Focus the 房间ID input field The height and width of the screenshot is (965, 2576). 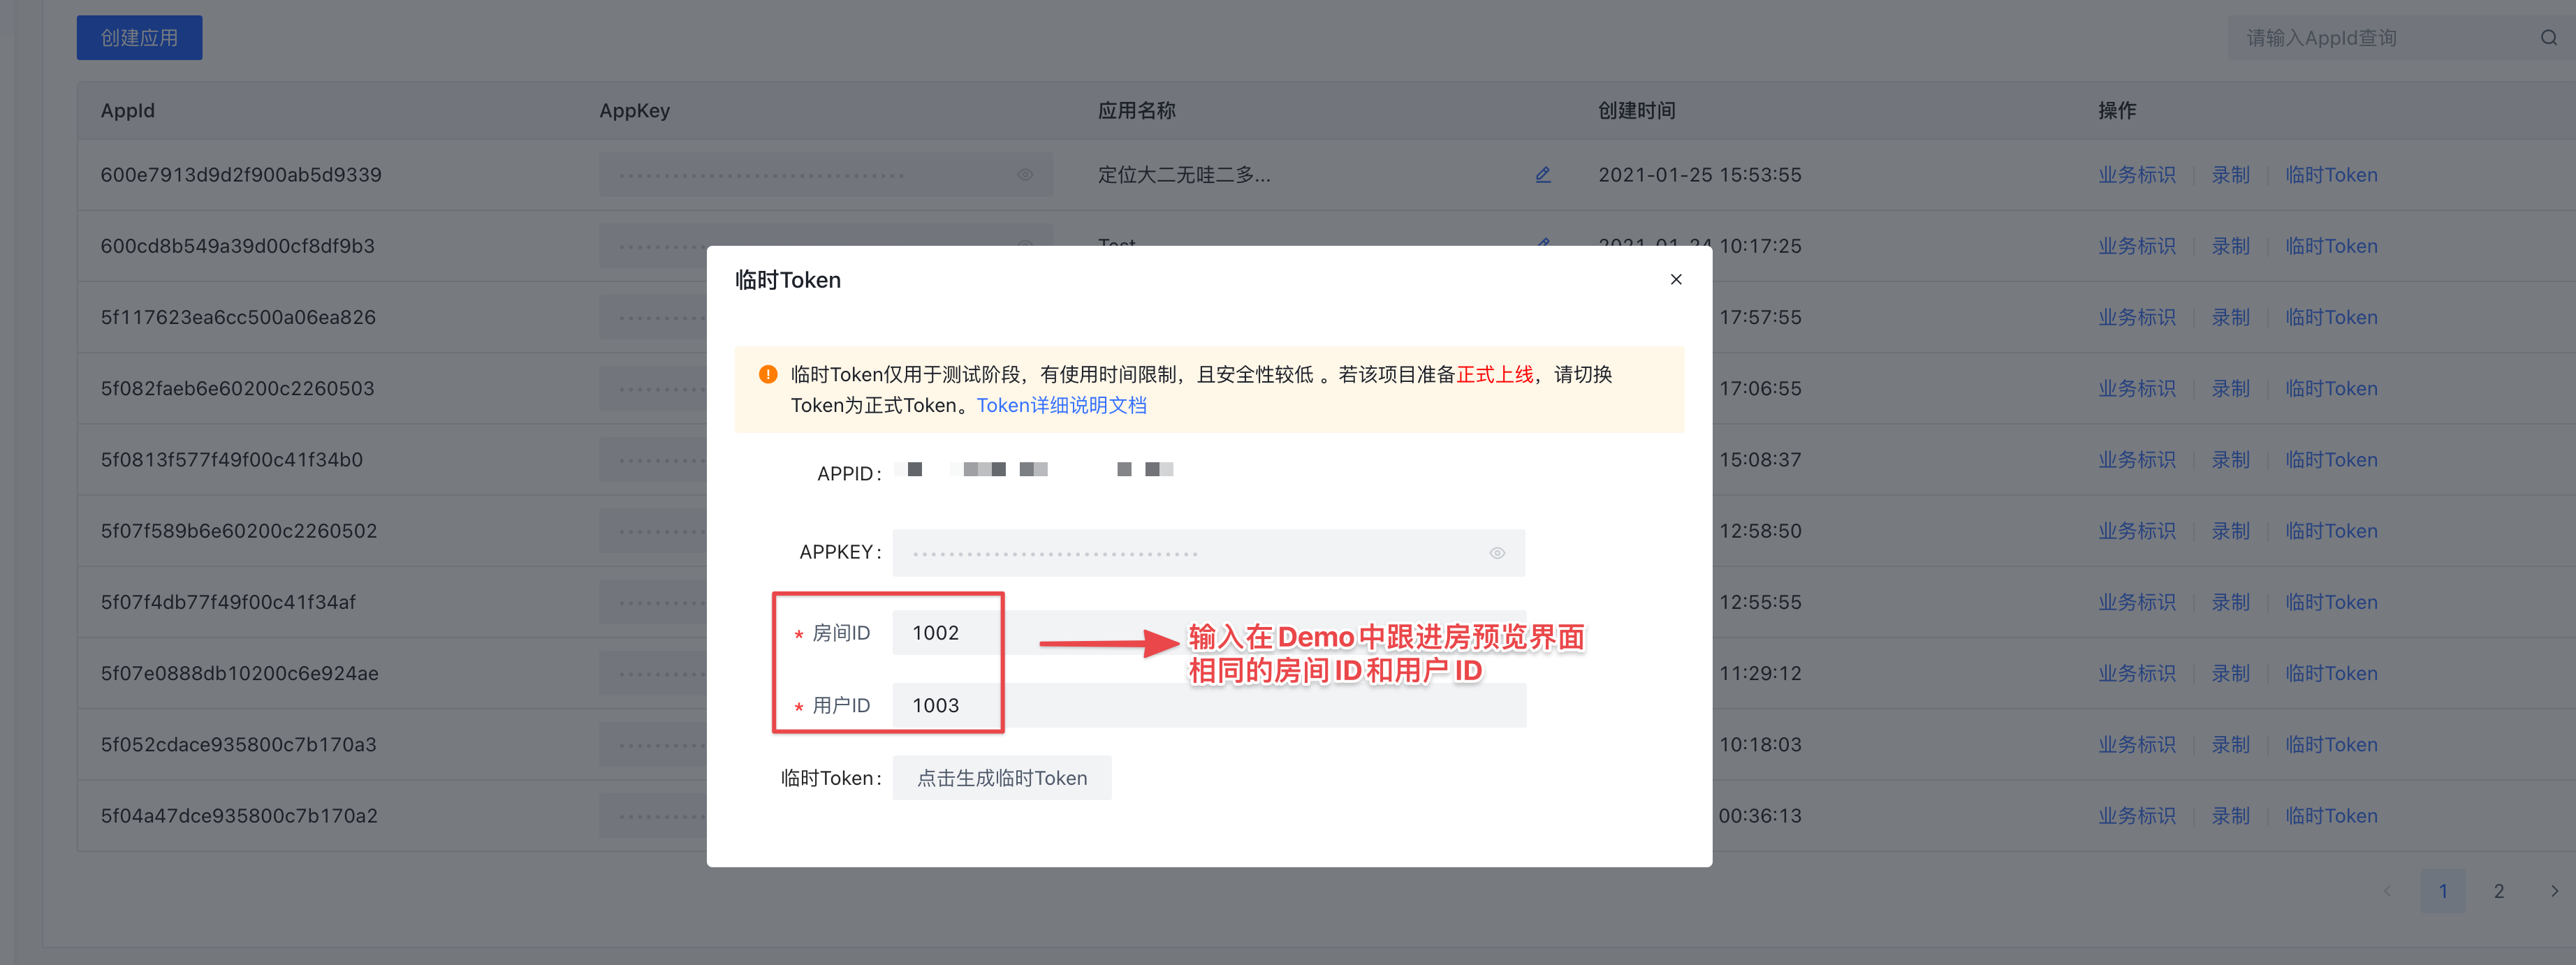[x=1209, y=633]
